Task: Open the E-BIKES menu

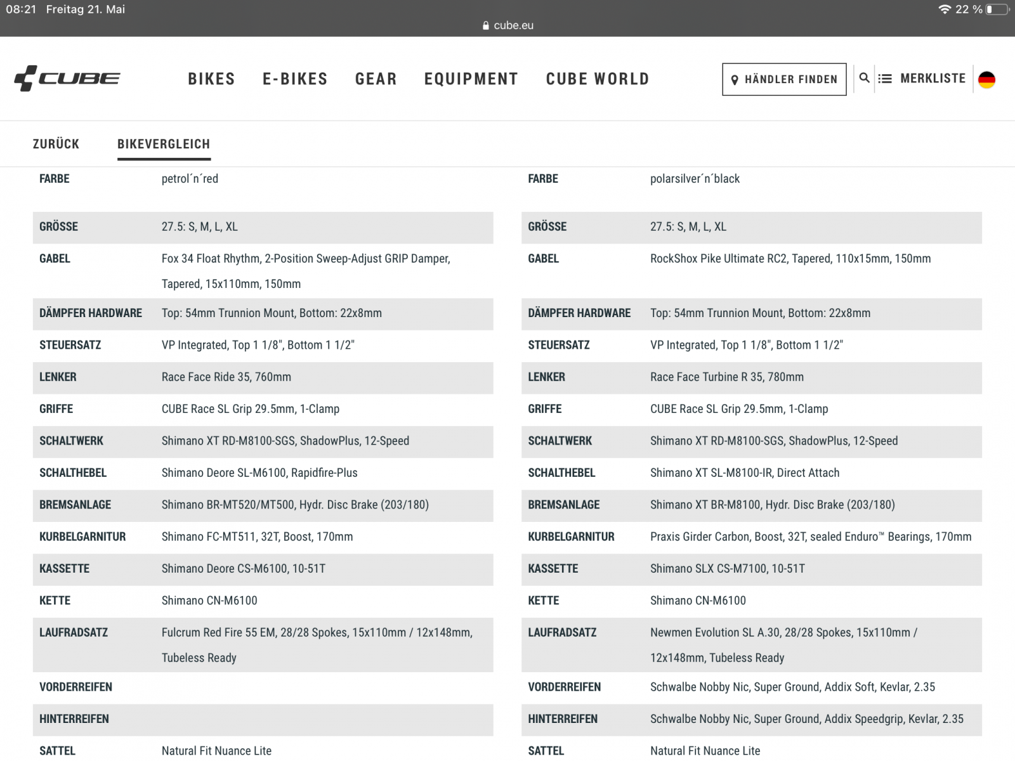Action: coord(295,79)
